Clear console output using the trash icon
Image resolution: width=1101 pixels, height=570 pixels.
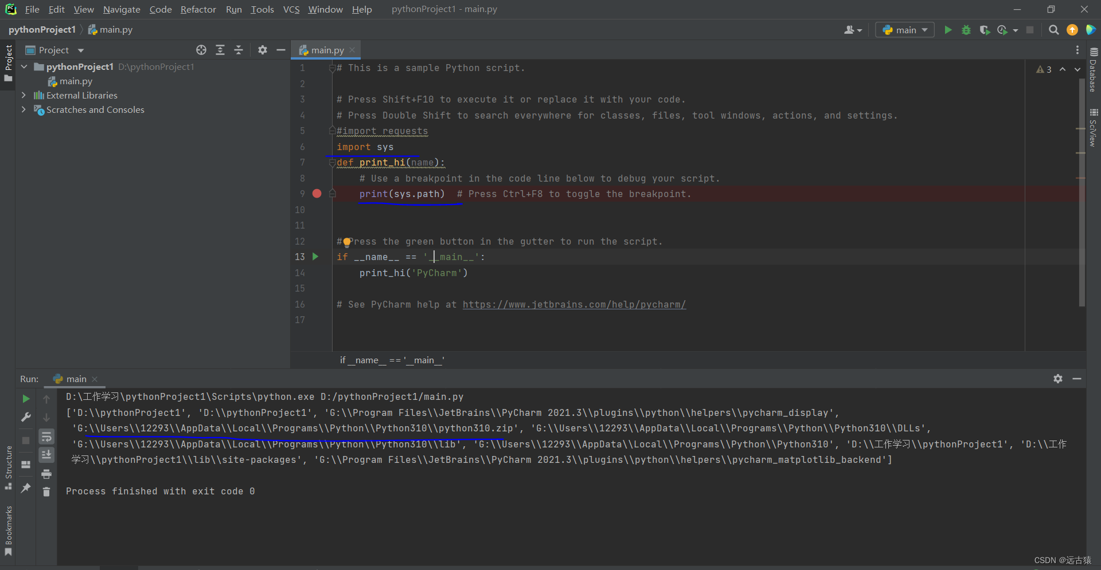[46, 492]
